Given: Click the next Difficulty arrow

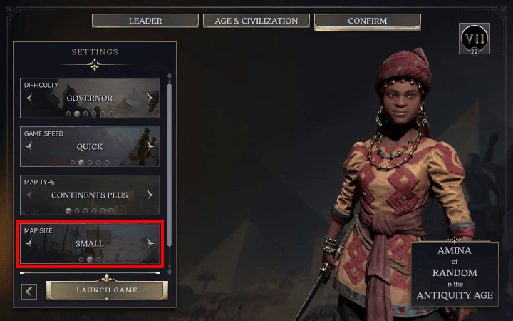Looking at the screenshot, I should click(150, 98).
